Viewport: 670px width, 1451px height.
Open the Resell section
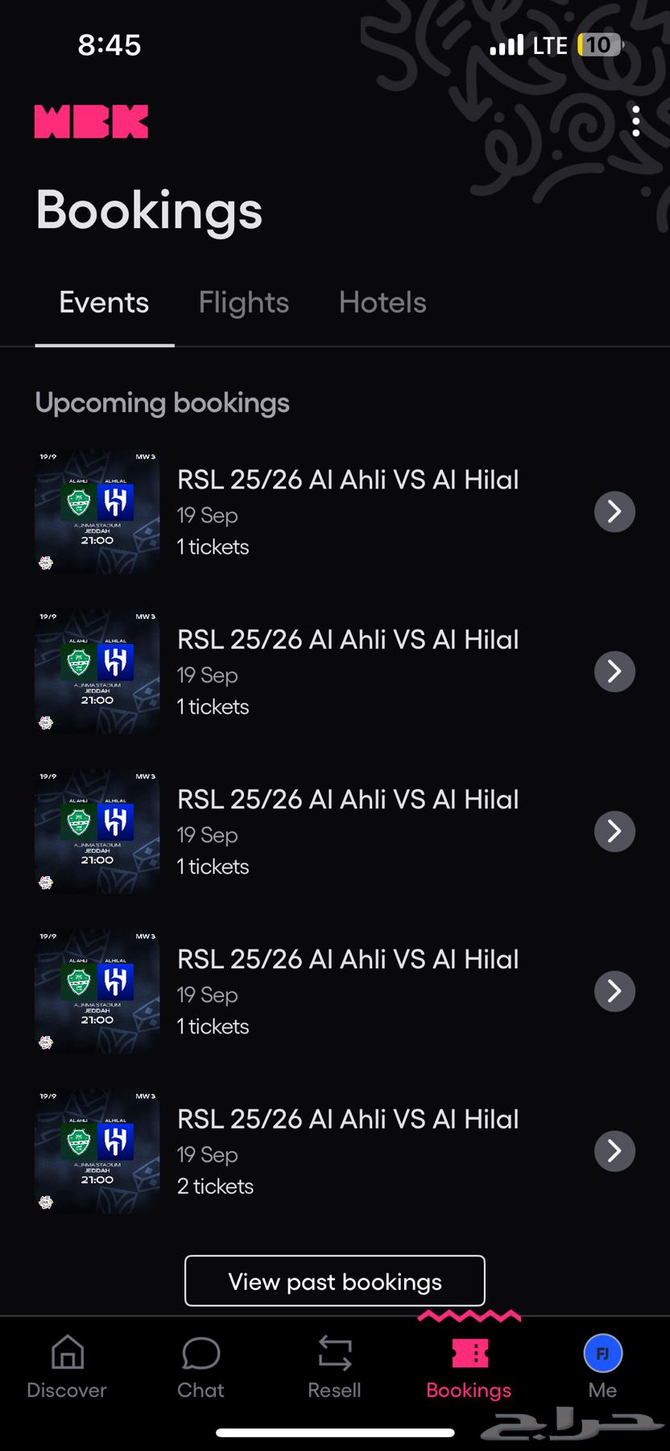334,1366
